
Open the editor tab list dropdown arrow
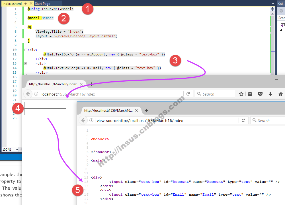point(273,4)
